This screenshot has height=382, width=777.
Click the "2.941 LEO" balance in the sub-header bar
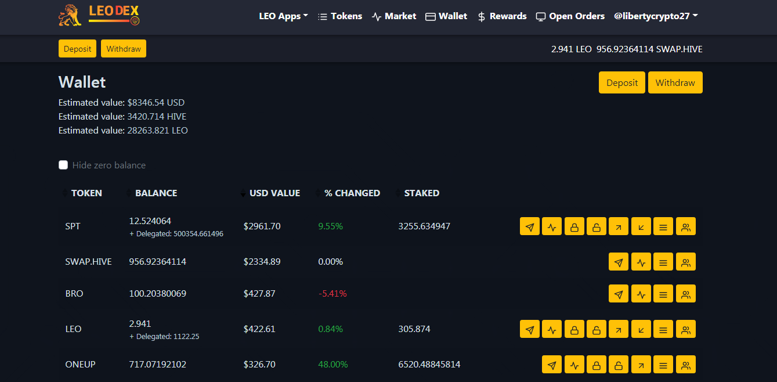tap(572, 49)
